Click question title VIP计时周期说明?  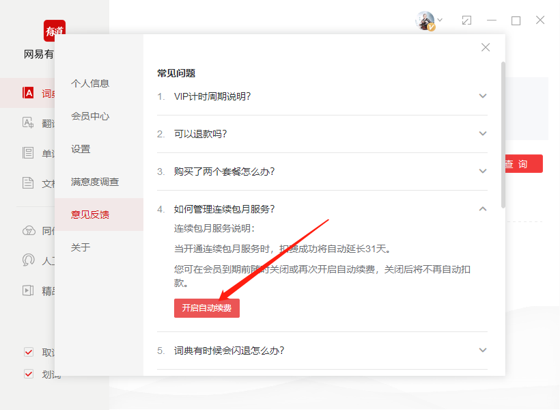coord(212,96)
